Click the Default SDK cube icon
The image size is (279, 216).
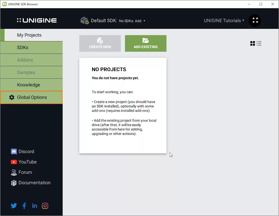coord(84,20)
